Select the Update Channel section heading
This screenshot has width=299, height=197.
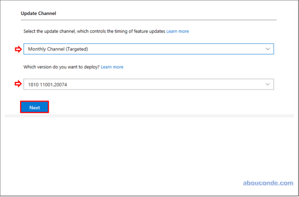click(x=38, y=13)
